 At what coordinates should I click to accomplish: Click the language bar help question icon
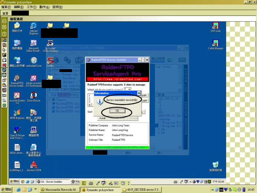coord(123,183)
